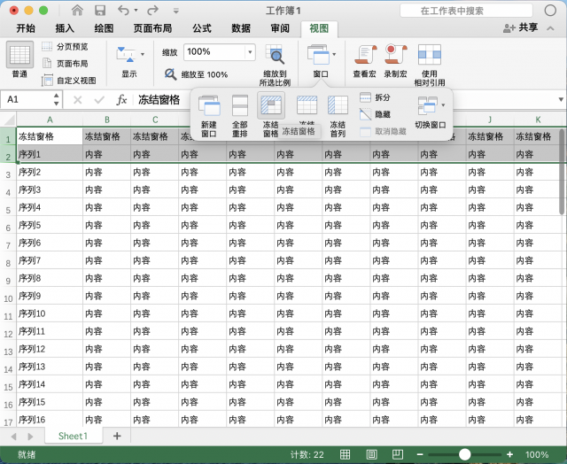Image resolution: width=567 pixels, height=464 pixels.
Task: Zoom to selection (缩放到所选比例)
Action: click(x=275, y=65)
